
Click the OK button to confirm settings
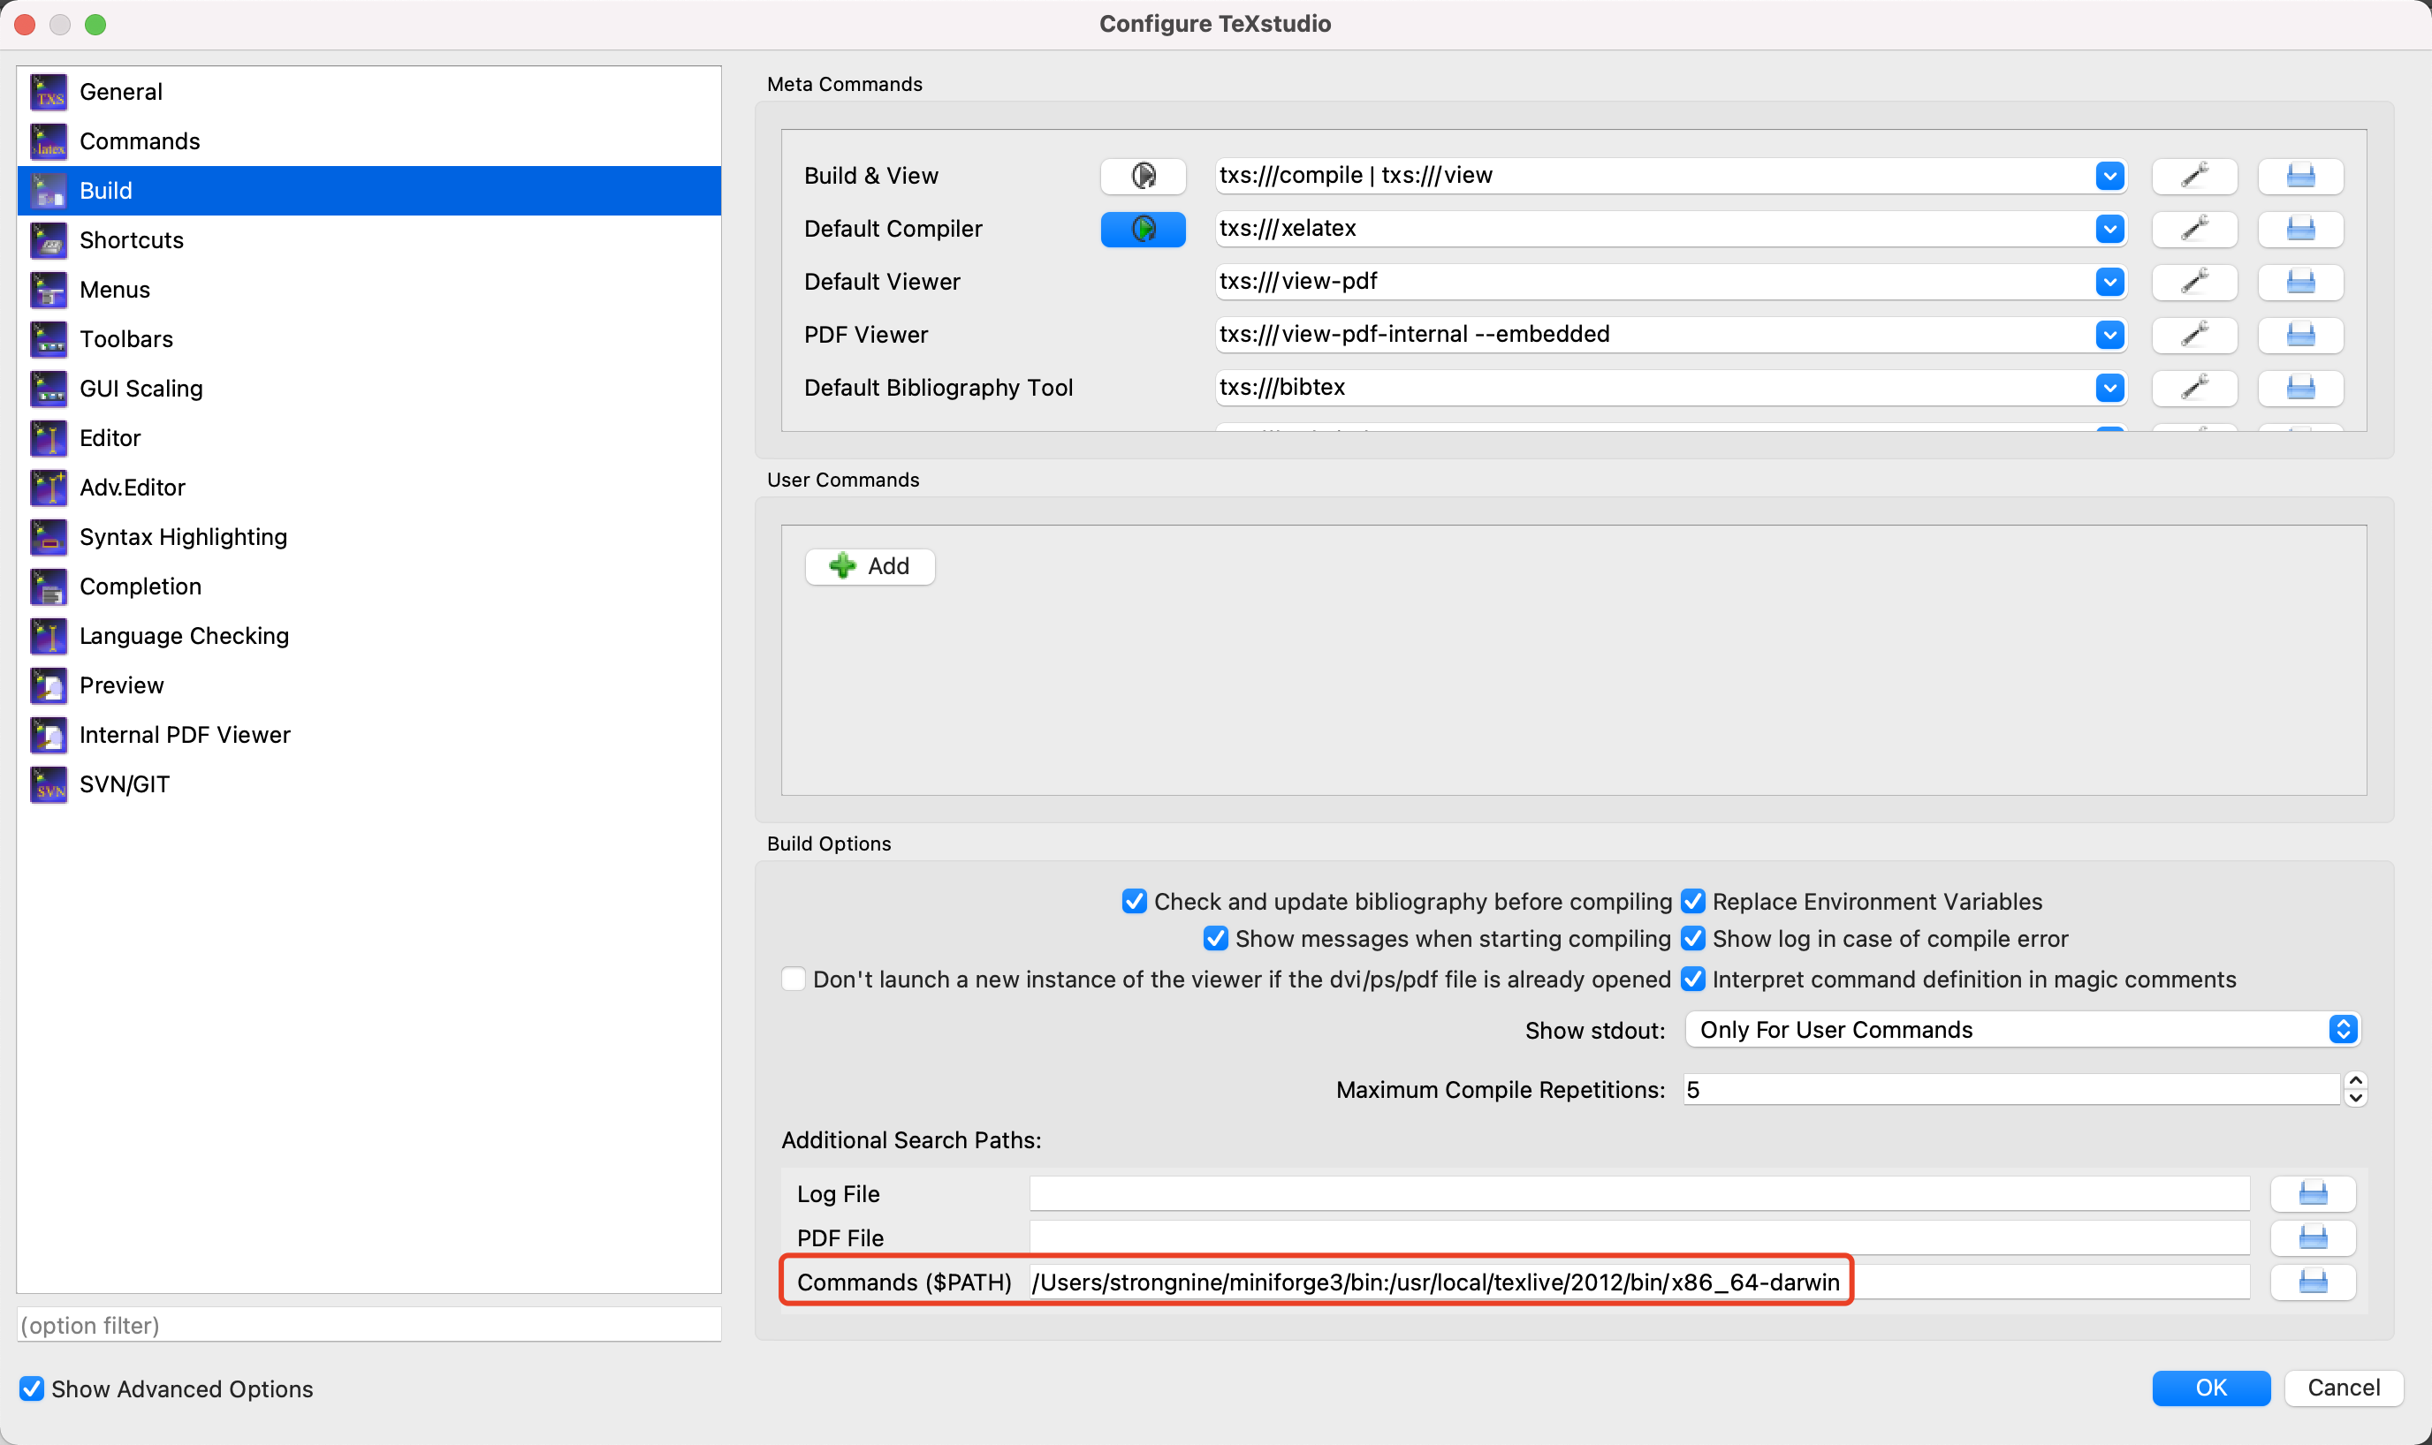coord(2210,1388)
